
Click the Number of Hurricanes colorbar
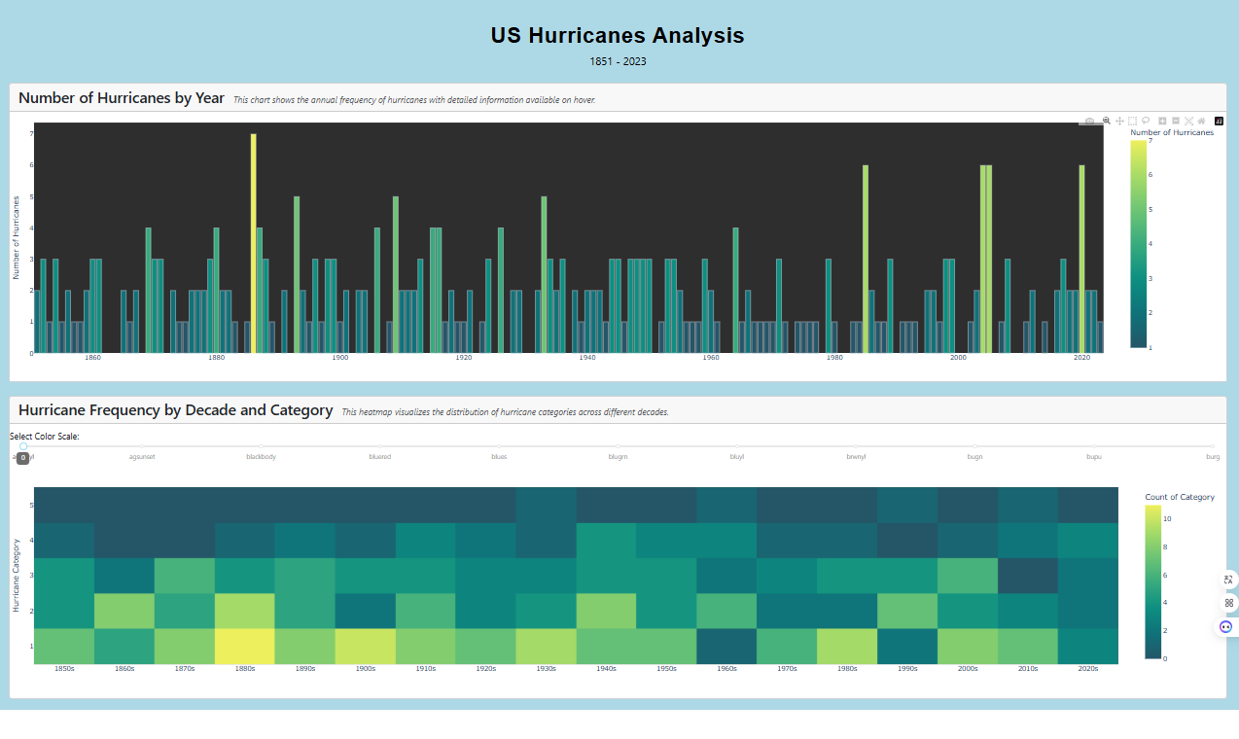point(1138,243)
